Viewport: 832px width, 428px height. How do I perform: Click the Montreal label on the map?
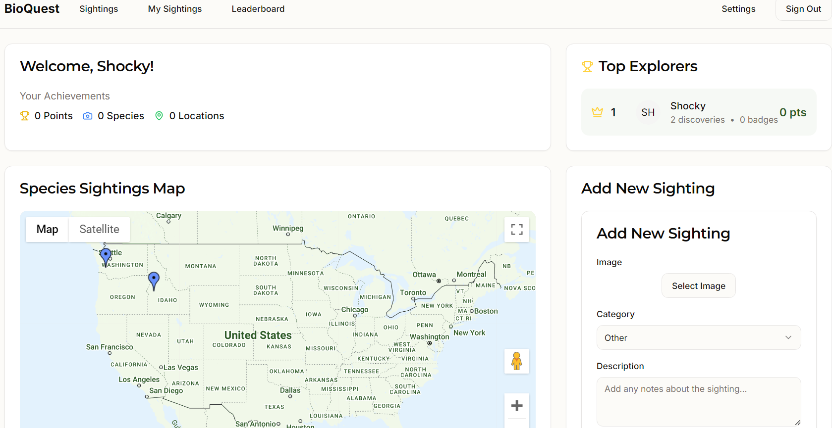tap(471, 274)
